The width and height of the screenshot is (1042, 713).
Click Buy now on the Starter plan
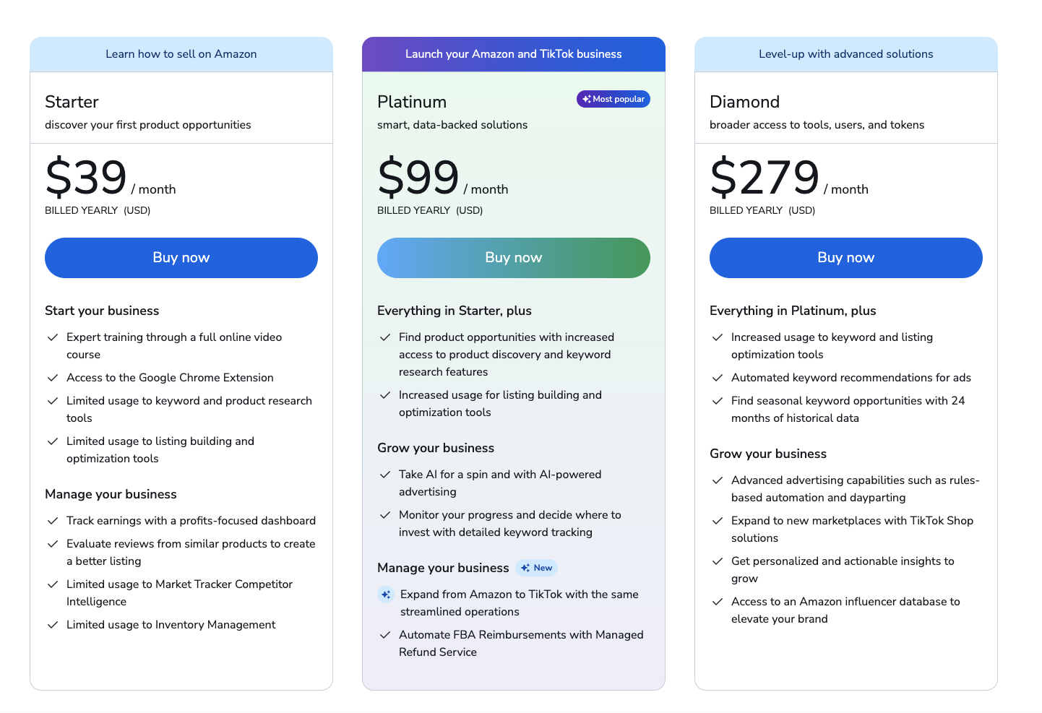point(181,257)
